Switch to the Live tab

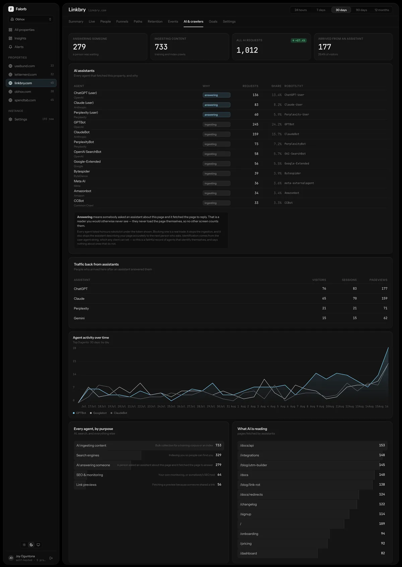92,21
